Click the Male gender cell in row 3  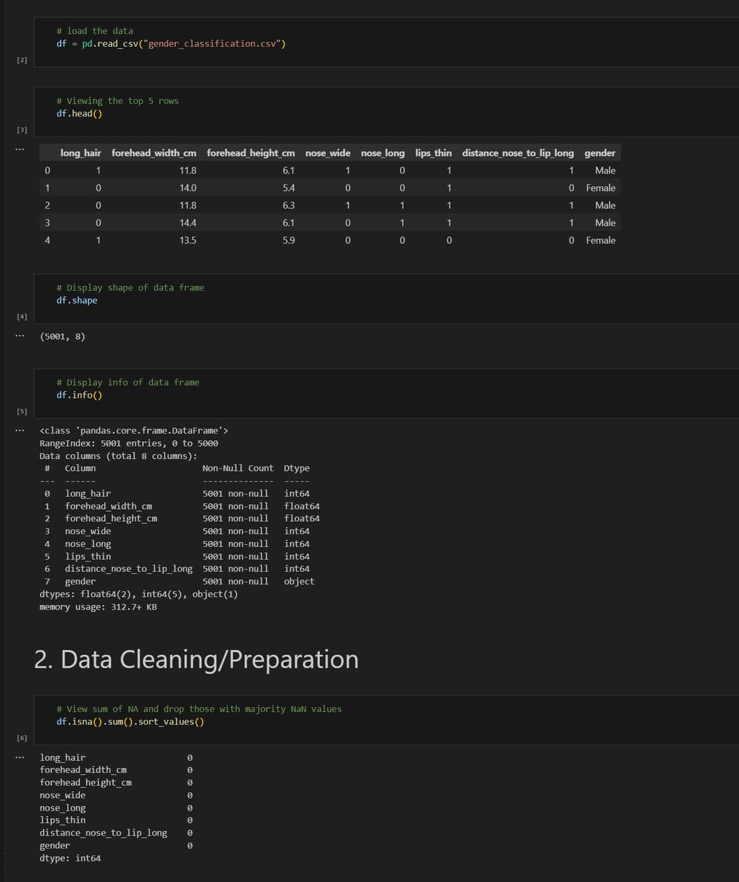tap(605, 223)
